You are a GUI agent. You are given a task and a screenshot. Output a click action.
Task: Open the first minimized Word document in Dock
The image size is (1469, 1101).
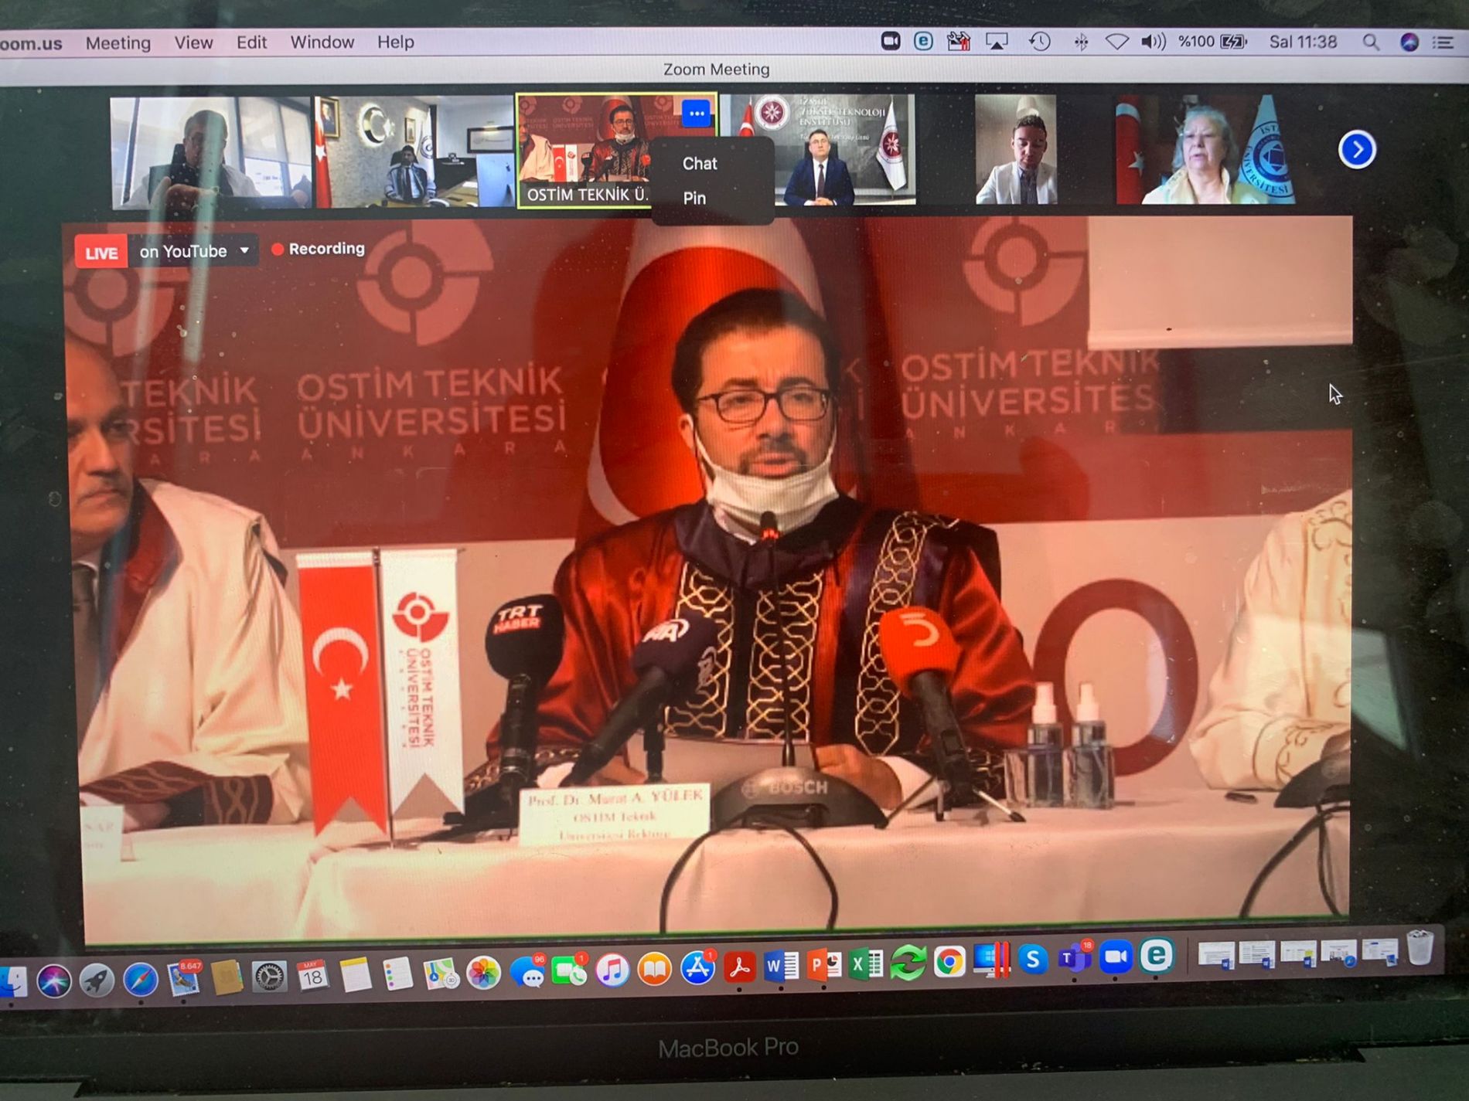1215,954
